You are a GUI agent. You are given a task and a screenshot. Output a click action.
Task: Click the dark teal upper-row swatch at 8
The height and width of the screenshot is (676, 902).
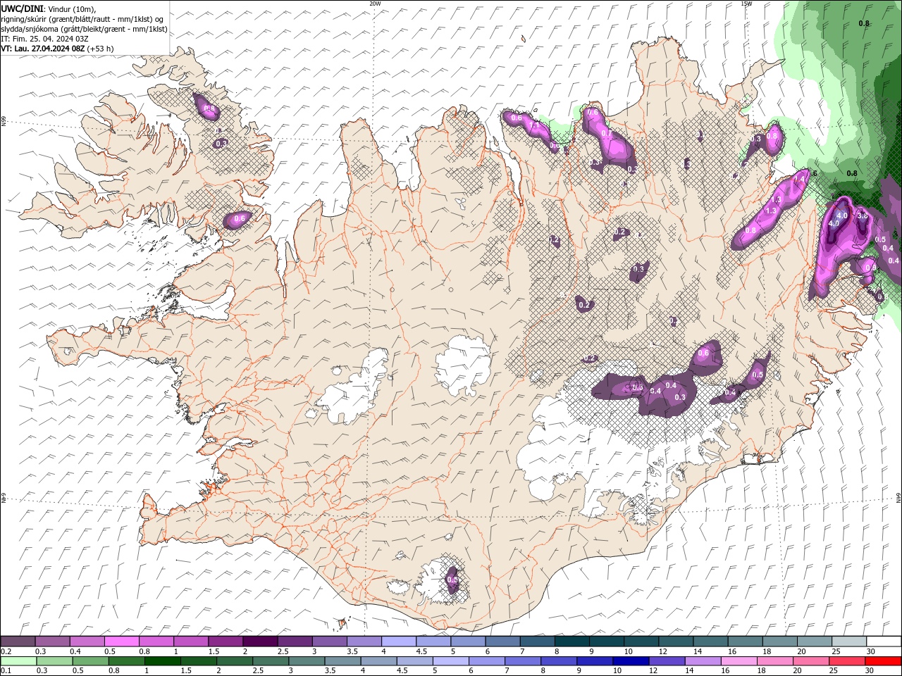point(572,641)
